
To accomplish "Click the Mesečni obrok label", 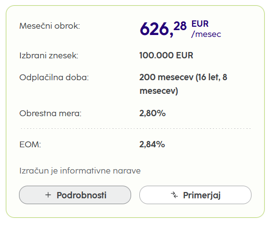I will (50, 26).
